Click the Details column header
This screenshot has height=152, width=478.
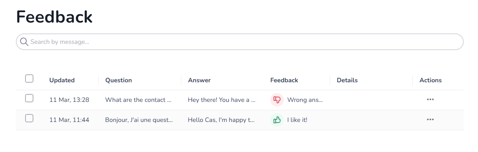pyautogui.click(x=347, y=81)
